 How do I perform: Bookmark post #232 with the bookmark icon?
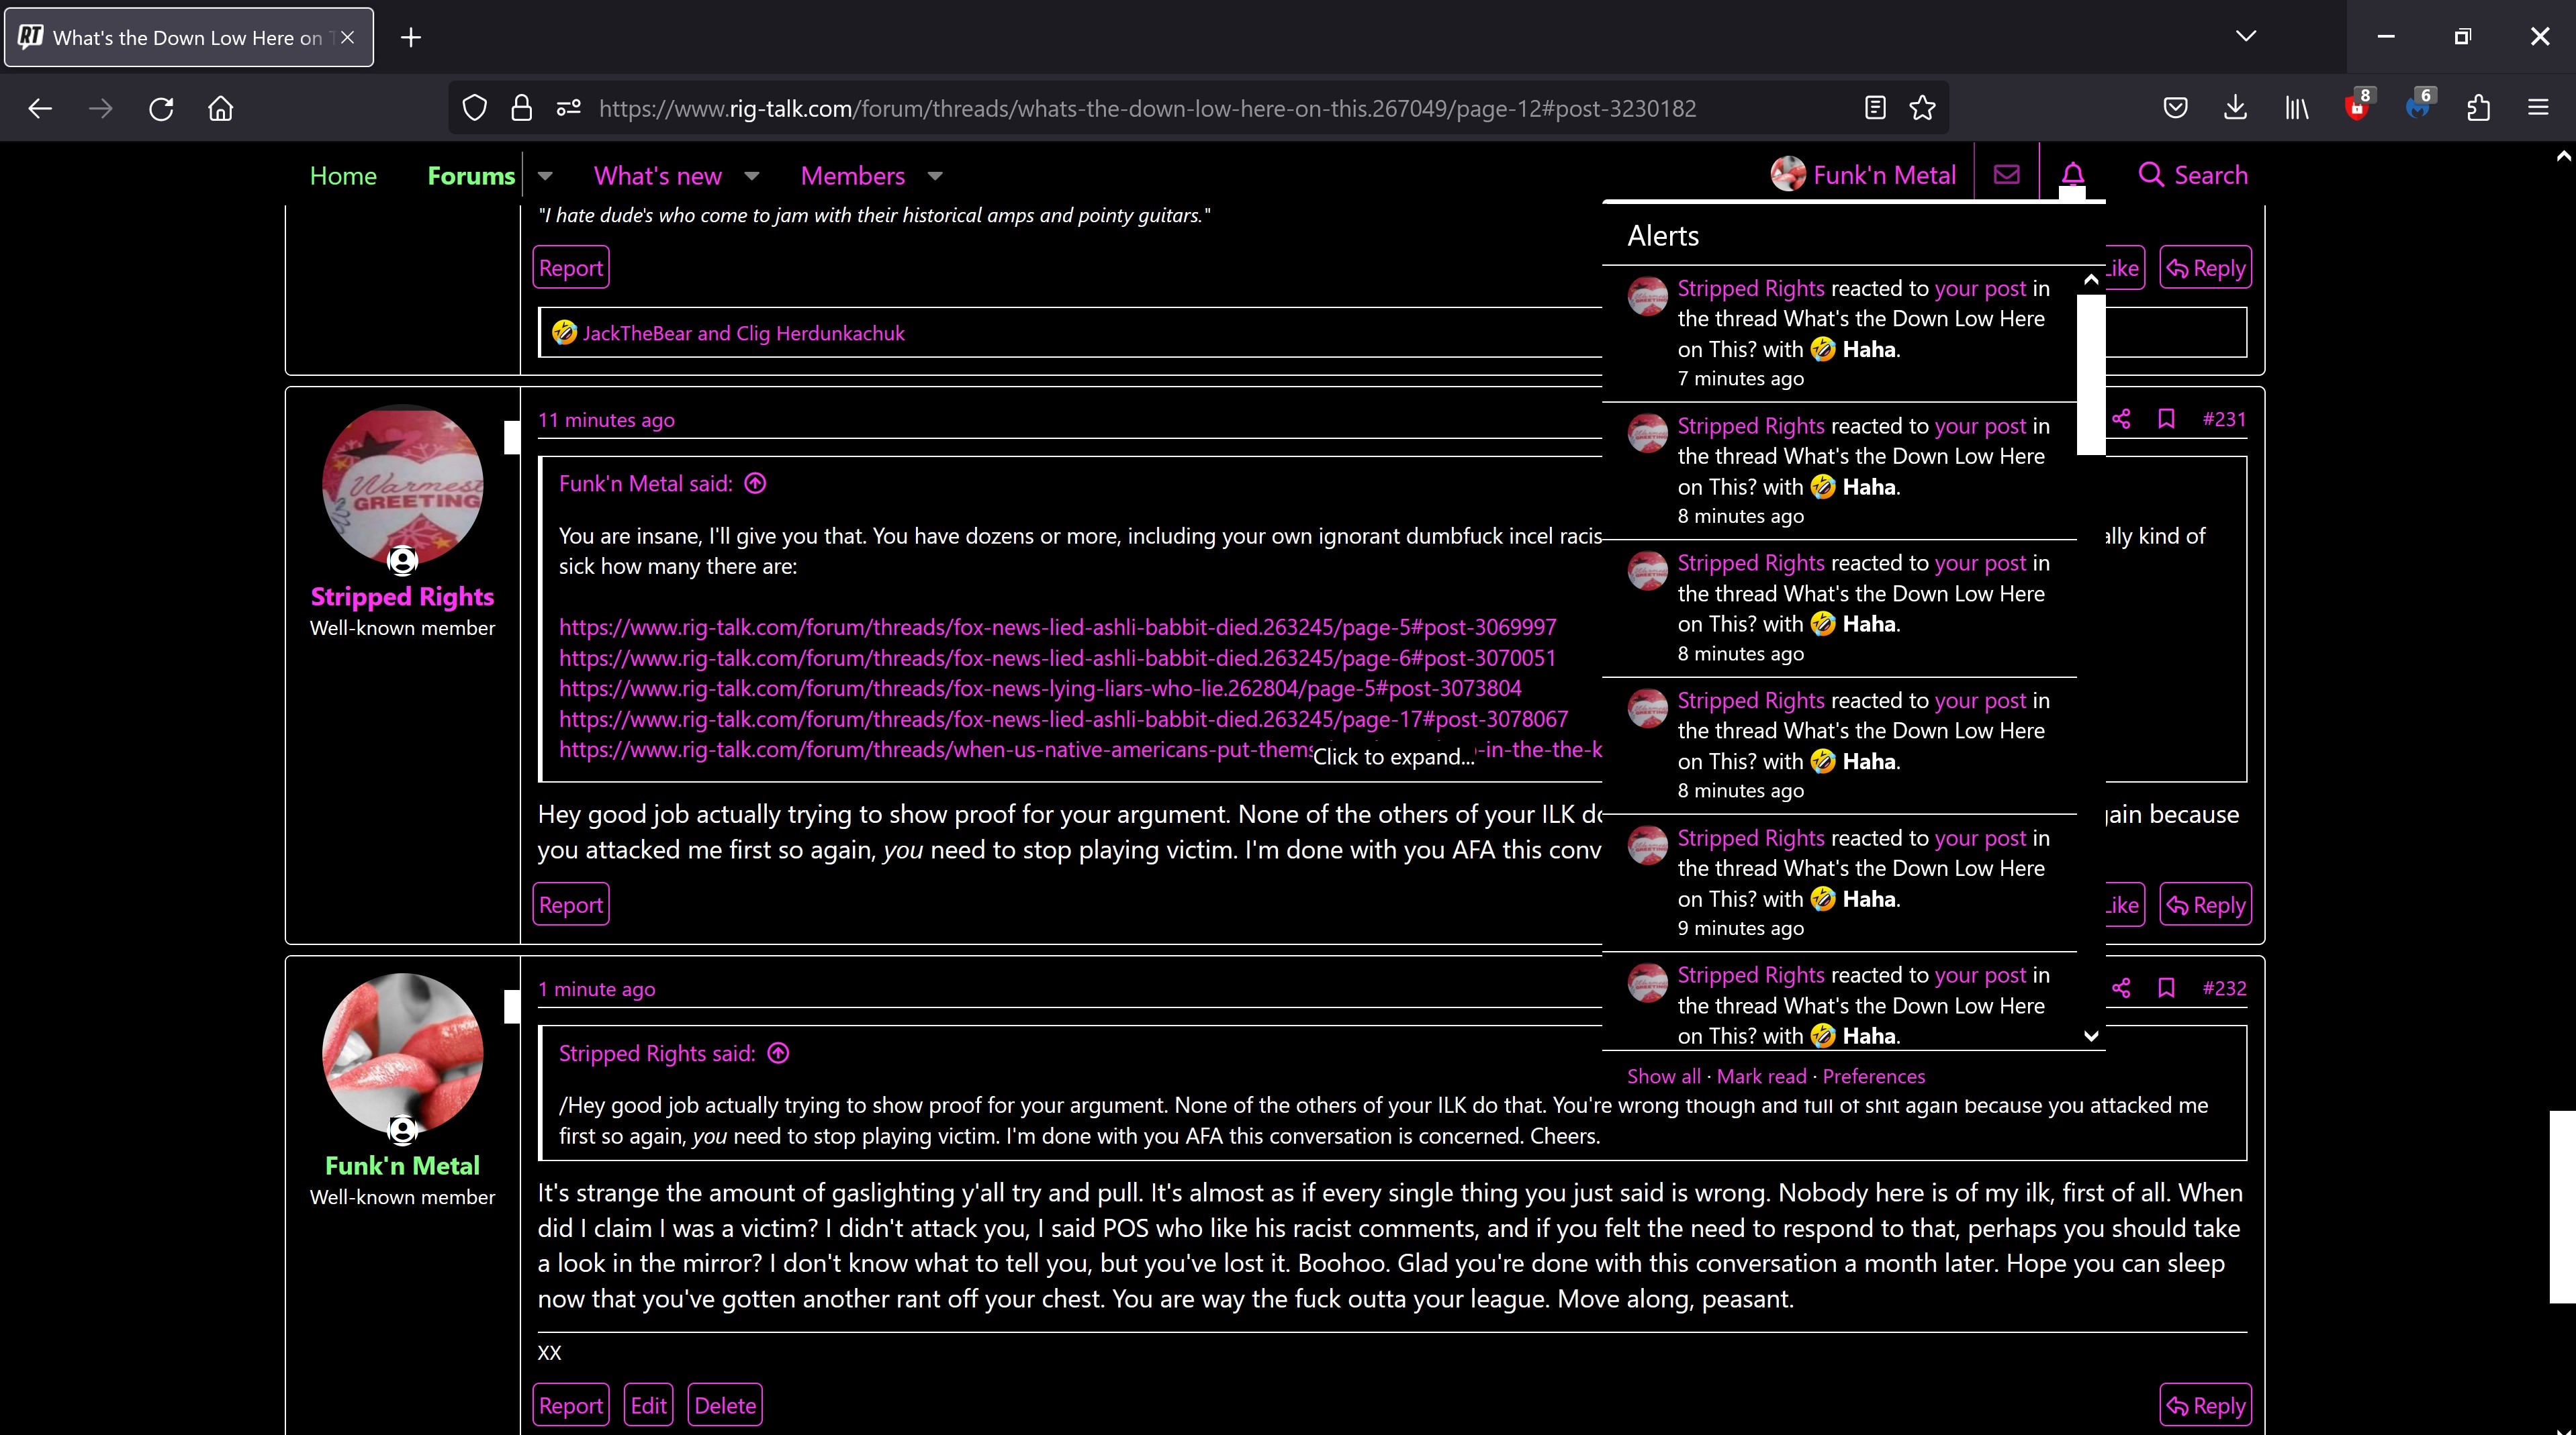pyautogui.click(x=2166, y=988)
